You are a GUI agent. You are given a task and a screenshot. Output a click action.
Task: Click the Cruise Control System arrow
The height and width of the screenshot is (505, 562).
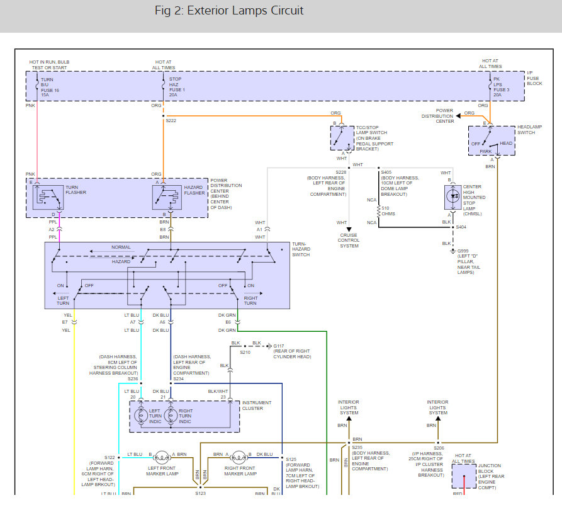[349, 229]
